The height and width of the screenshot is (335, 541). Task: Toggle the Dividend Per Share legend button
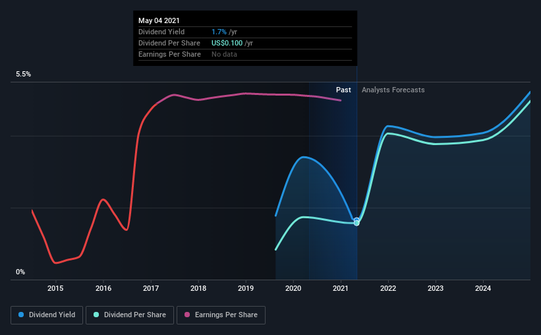pos(130,315)
